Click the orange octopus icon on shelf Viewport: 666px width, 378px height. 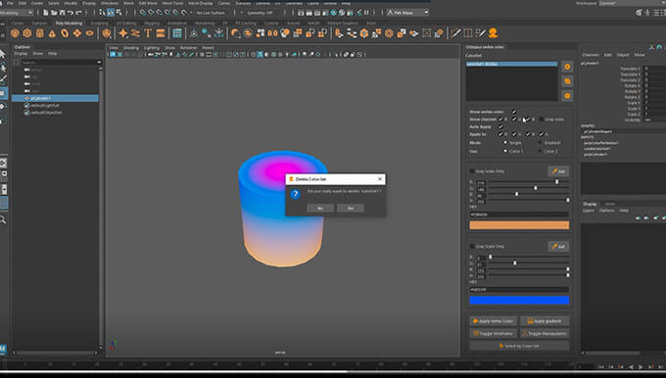(x=493, y=33)
